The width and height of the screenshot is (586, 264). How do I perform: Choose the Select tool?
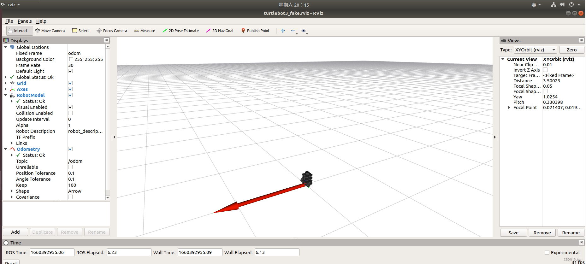pos(81,31)
